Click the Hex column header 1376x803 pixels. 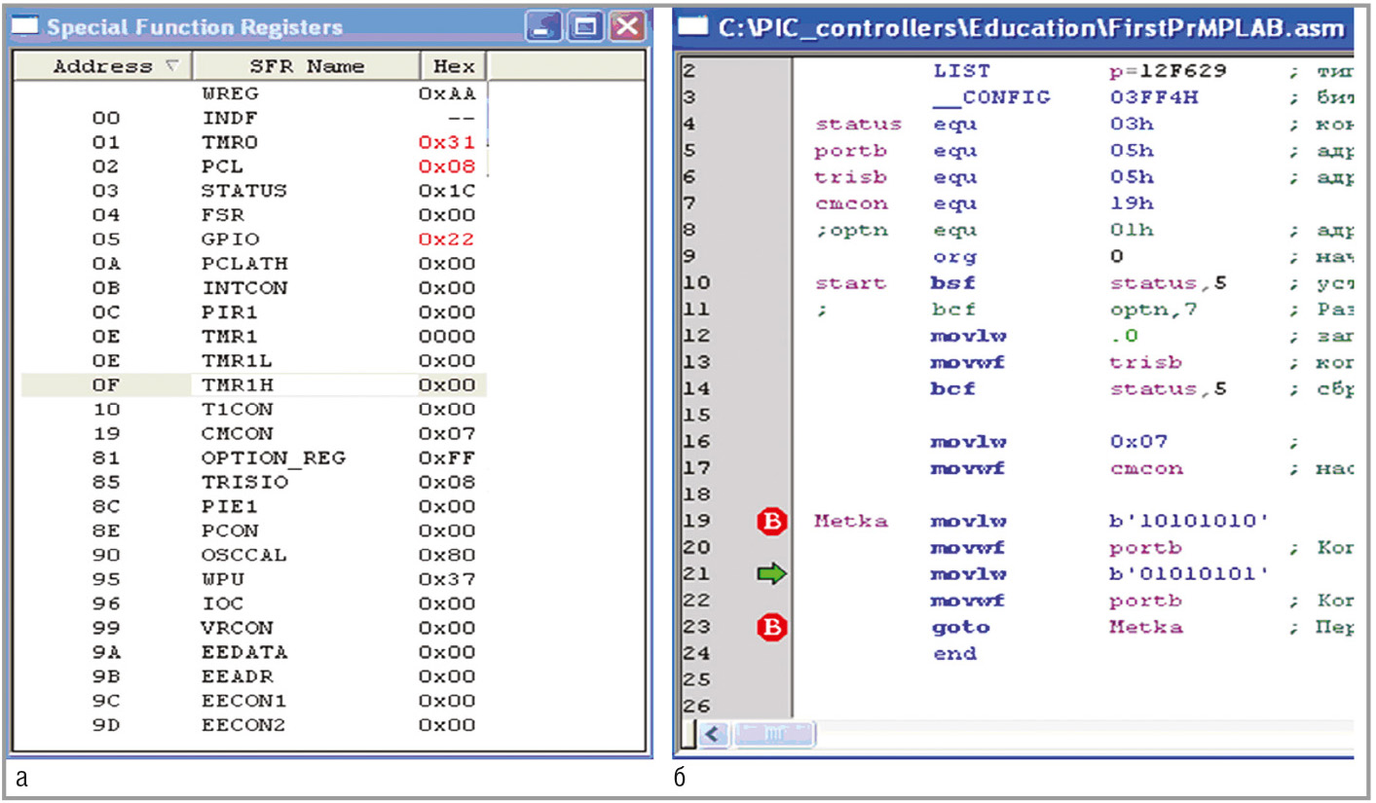454,66
